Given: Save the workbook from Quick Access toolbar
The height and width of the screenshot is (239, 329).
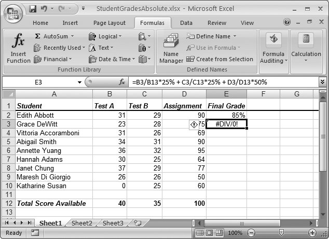Looking at the screenshot, I should point(33,9).
